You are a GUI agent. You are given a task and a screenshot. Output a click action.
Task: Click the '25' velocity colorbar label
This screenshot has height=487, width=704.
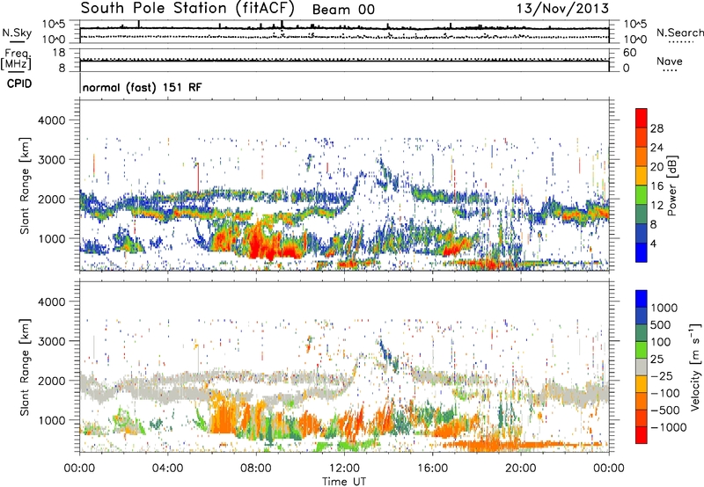click(x=656, y=360)
